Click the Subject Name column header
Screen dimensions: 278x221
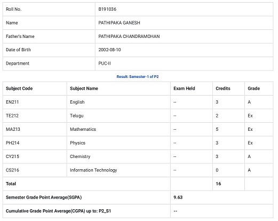pyautogui.click(x=84, y=89)
